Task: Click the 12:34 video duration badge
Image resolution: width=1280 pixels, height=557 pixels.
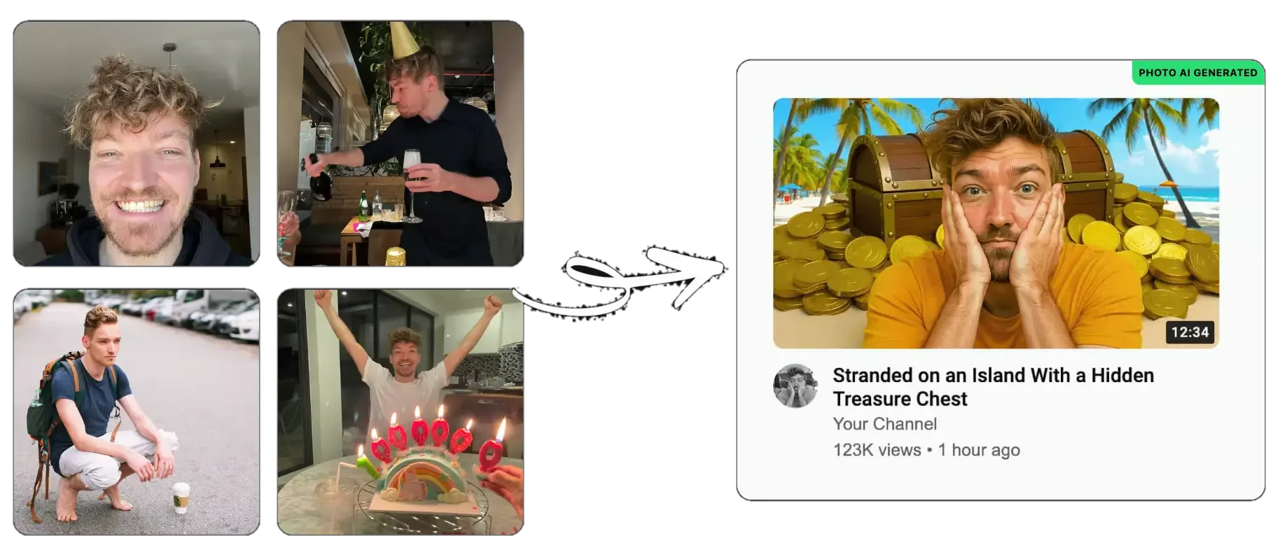Action: click(1190, 332)
